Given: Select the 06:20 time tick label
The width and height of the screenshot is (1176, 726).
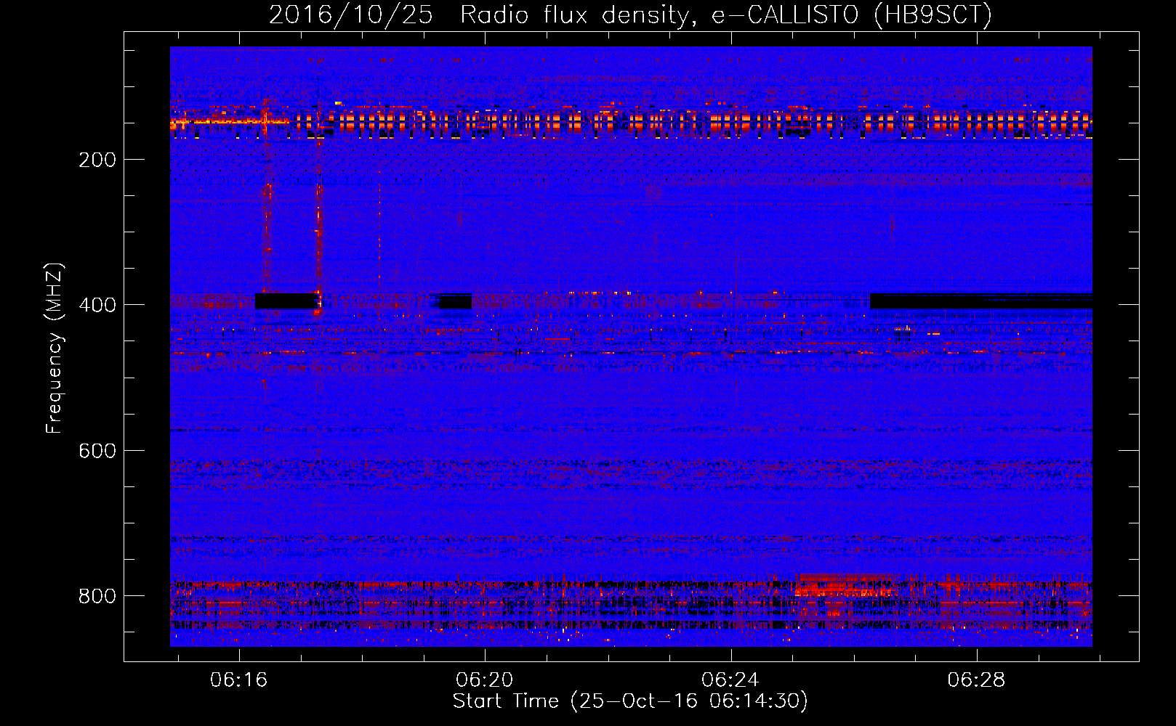Looking at the screenshot, I should [x=485, y=680].
